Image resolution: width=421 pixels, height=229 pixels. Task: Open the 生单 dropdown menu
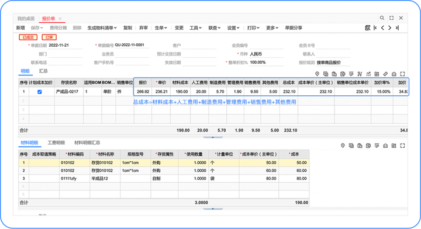click(x=161, y=28)
